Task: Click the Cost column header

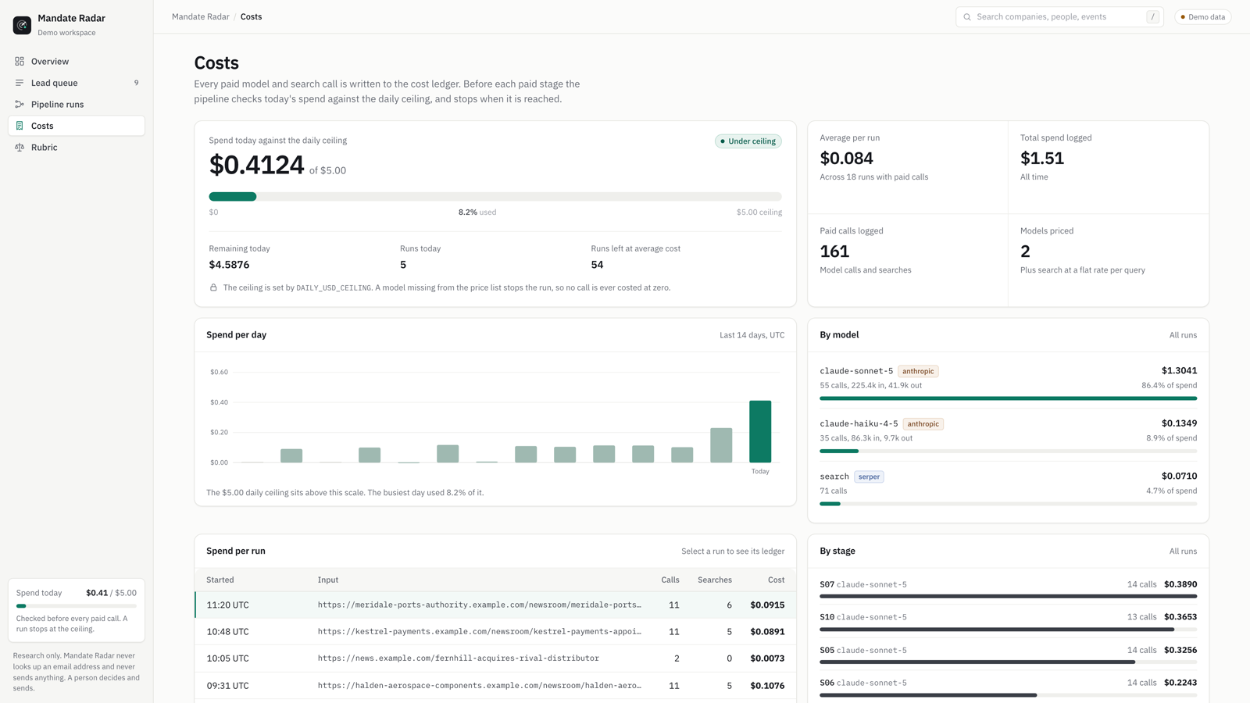Action: [x=776, y=580]
